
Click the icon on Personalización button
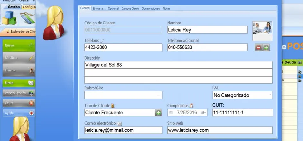(31, 93)
